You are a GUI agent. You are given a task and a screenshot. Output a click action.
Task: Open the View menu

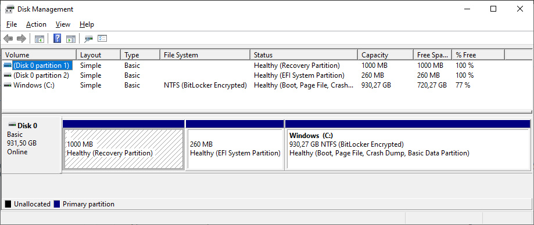(x=63, y=24)
